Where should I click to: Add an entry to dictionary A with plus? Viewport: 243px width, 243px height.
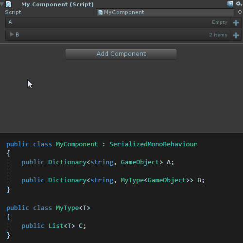coord(236,22)
